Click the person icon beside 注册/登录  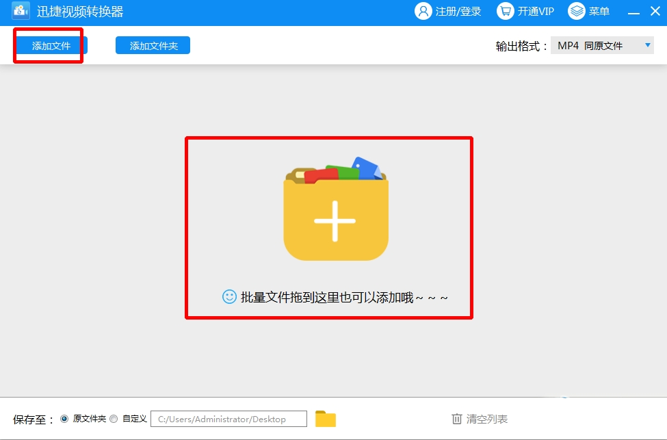pyautogui.click(x=424, y=11)
